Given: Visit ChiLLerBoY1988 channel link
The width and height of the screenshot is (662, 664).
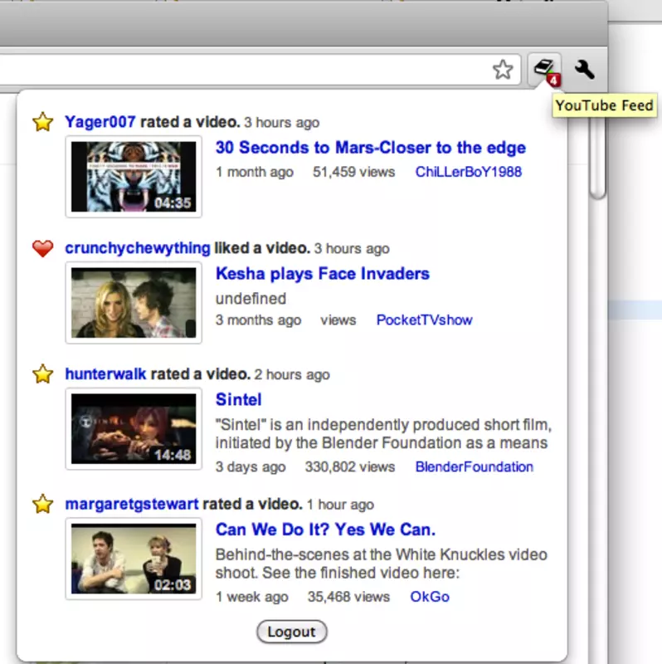Looking at the screenshot, I should click(x=468, y=172).
